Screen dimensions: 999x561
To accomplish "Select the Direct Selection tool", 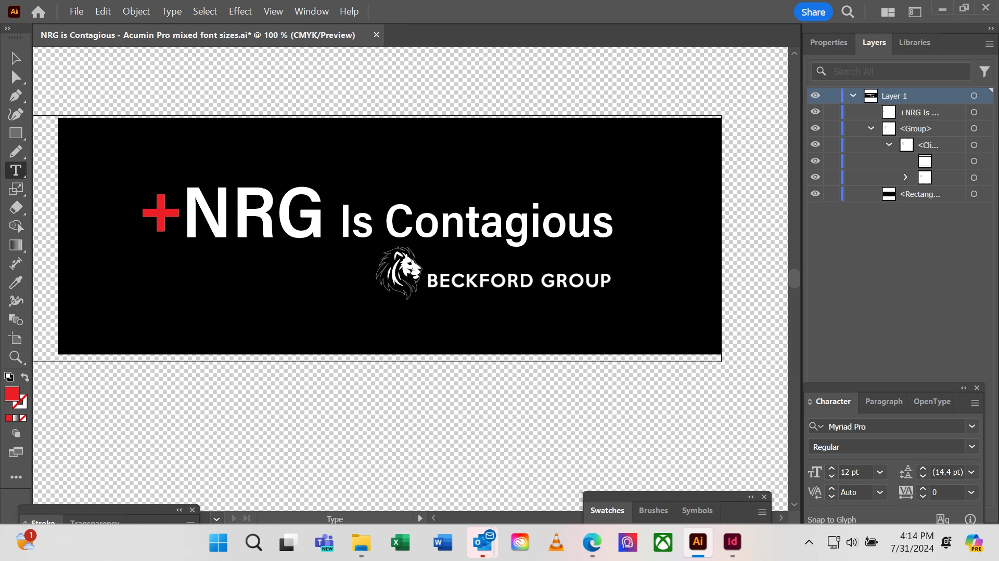I will coord(16,77).
